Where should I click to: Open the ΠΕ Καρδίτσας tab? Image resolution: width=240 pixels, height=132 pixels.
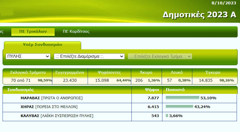(x=76, y=31)
